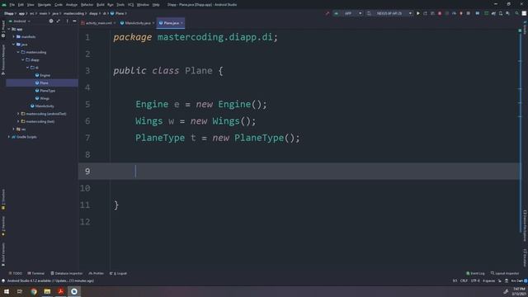Place cursor on empty code line 9
The image size is (528, 297).
pyautogui.click(x=299, y=171)
